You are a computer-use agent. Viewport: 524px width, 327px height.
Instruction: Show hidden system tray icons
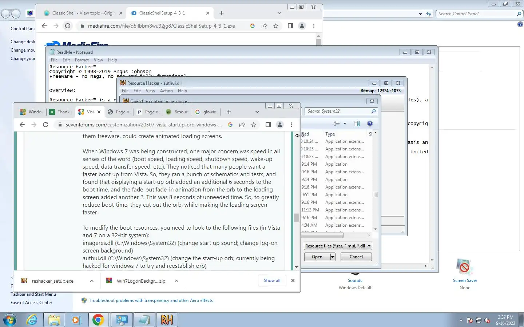(x=461, y=320)
